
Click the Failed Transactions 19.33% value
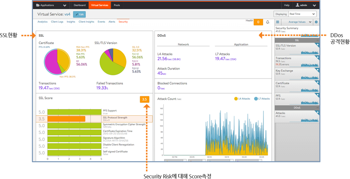coord(102,88)
